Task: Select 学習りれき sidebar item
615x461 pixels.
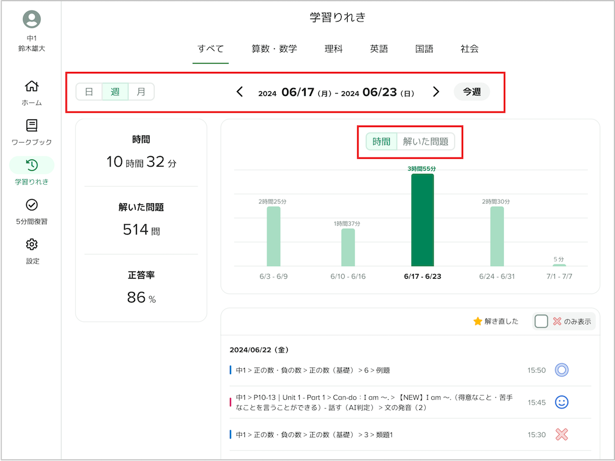Action: coord(32,172)
